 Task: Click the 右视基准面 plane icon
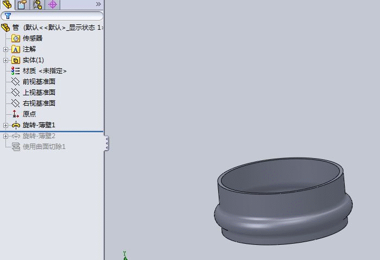pyautogui.click(x=16, y=103)
